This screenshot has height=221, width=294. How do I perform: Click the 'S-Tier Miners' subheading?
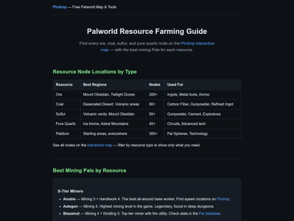pyautogui.click(x=70, y=191)
